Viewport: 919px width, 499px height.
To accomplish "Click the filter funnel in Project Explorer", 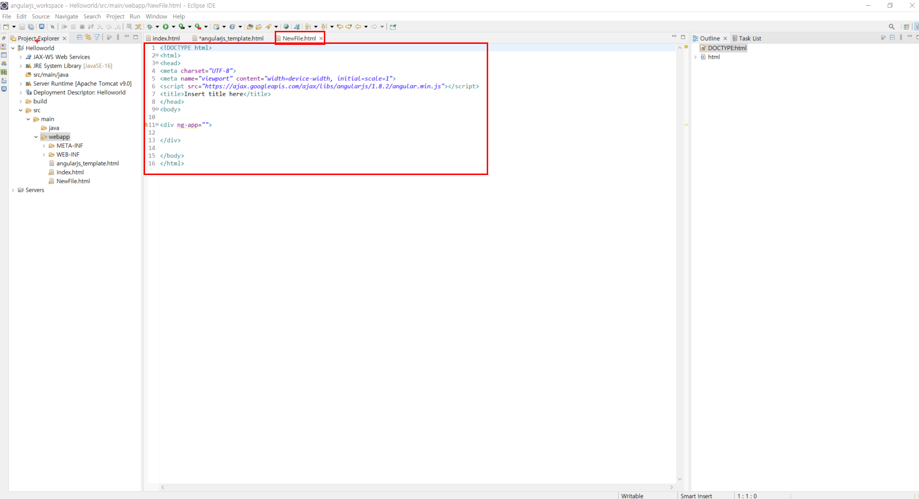I will tap(97, 37).
